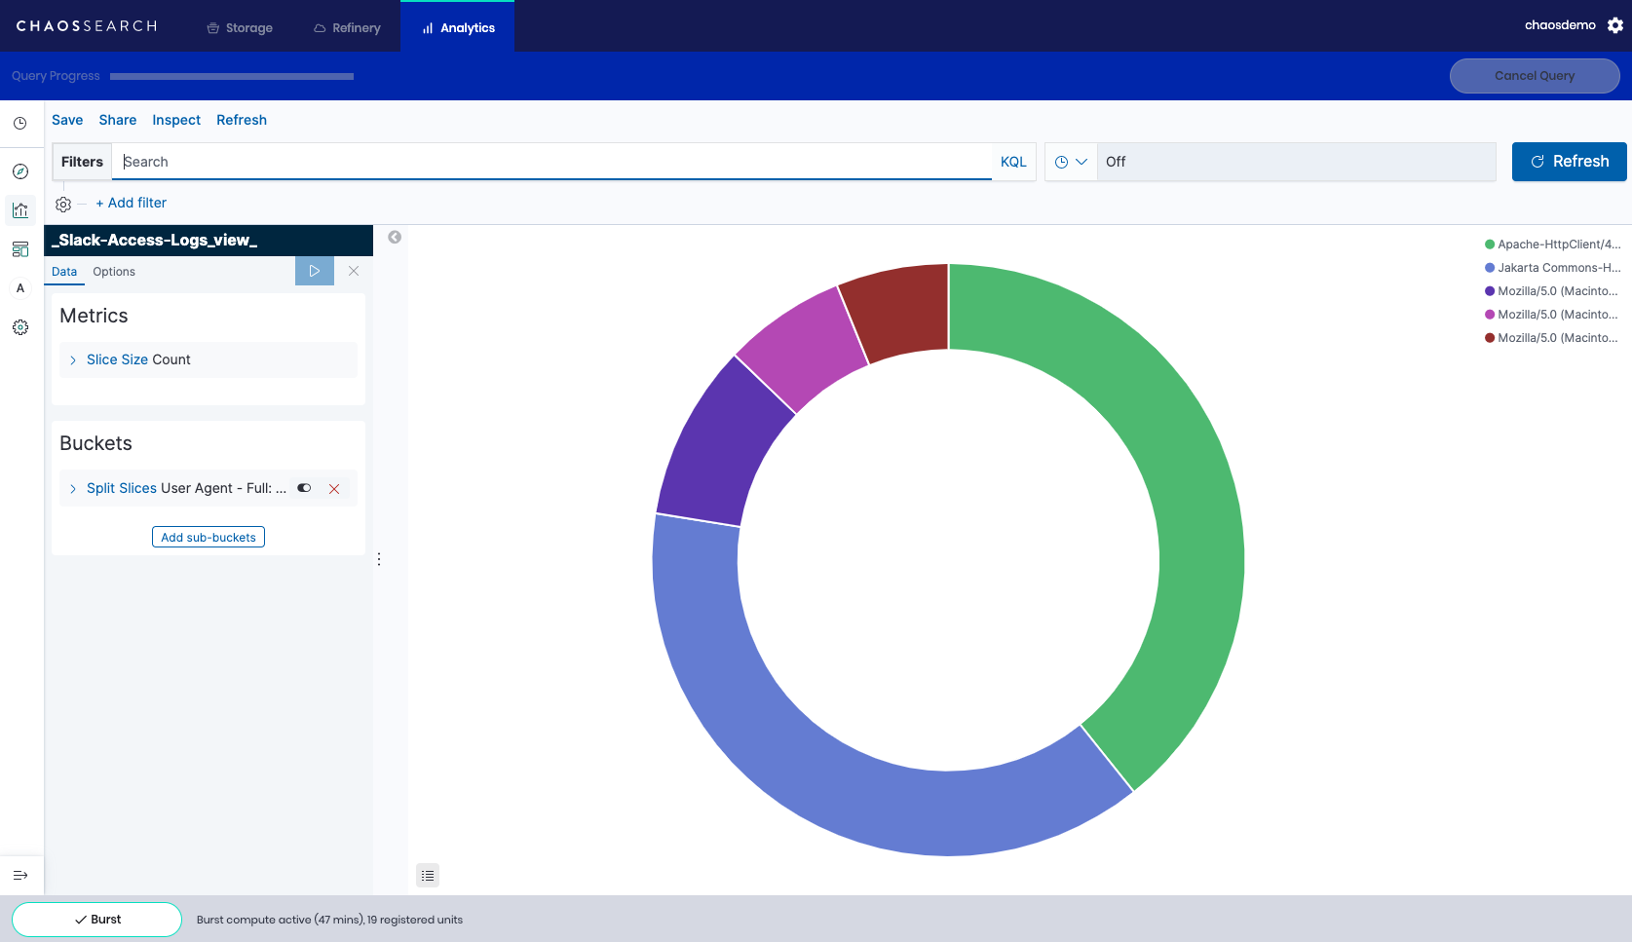Discard changes with the X beside play

(354, 271)
